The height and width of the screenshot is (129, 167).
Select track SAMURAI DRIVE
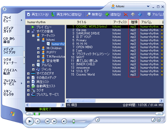pyautogui.click(x=88, y=33)
